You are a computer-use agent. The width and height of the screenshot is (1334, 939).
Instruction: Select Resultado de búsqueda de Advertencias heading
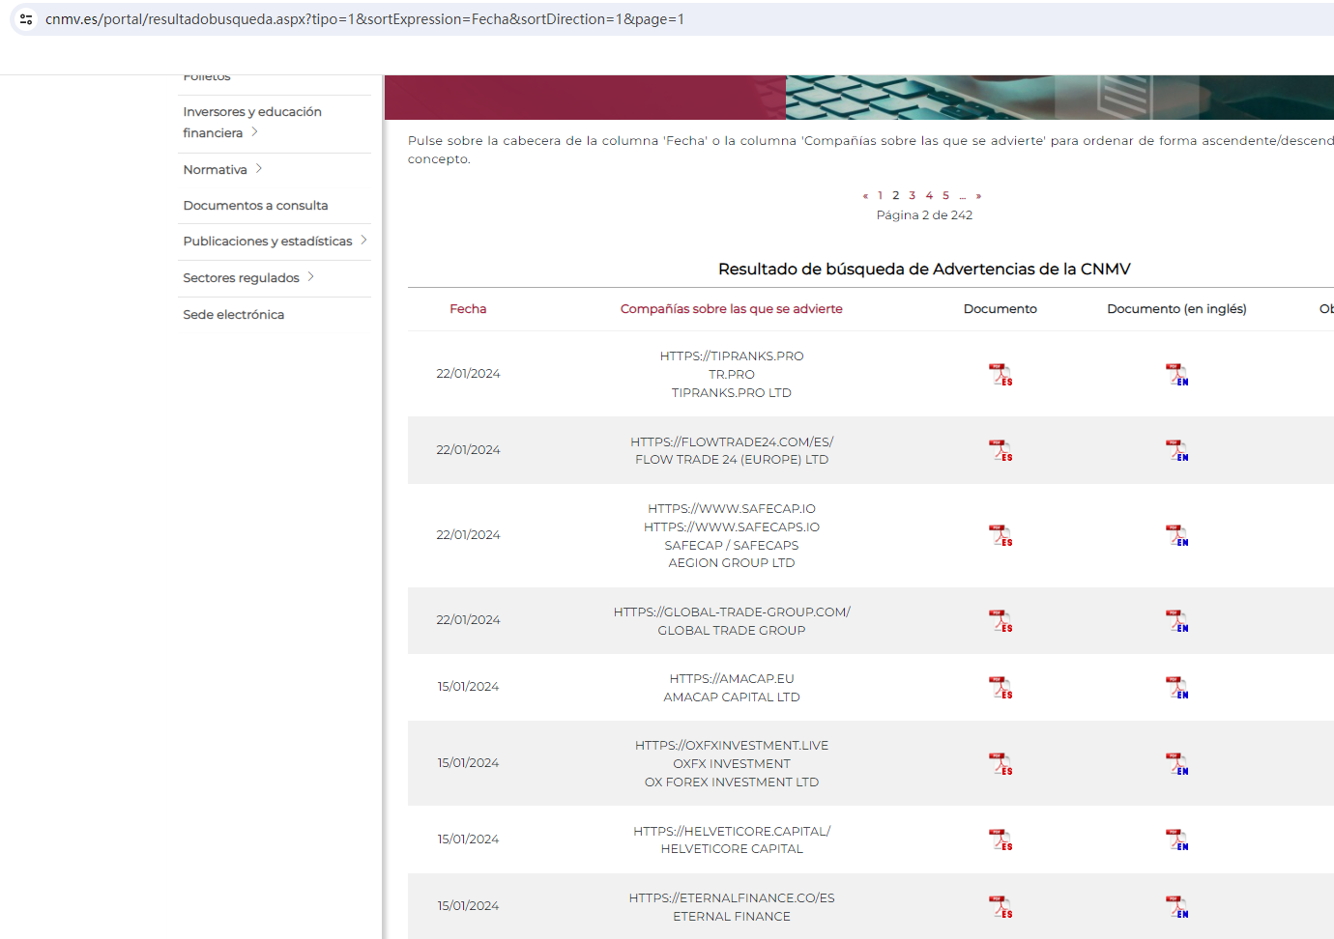pos(924,270)
